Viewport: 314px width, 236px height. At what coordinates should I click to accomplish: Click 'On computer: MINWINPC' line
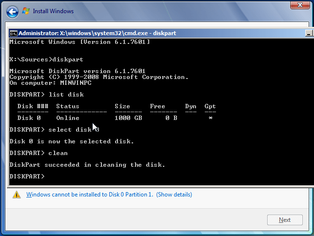click(x=51, y=83)
